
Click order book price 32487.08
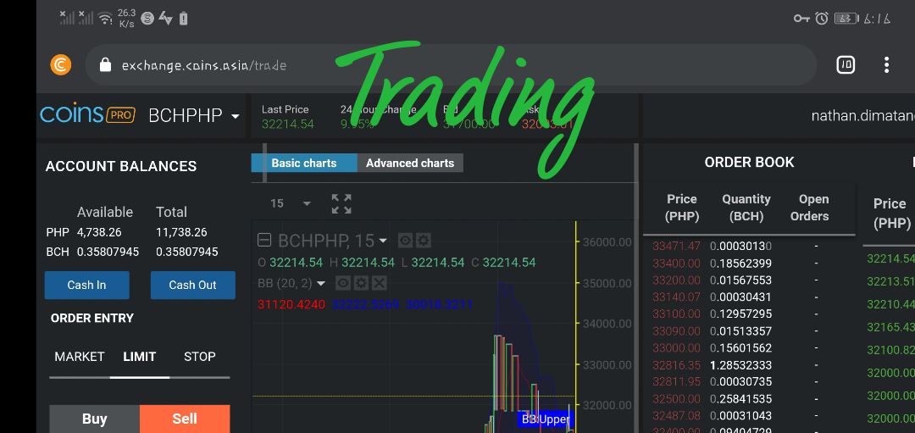676,415
